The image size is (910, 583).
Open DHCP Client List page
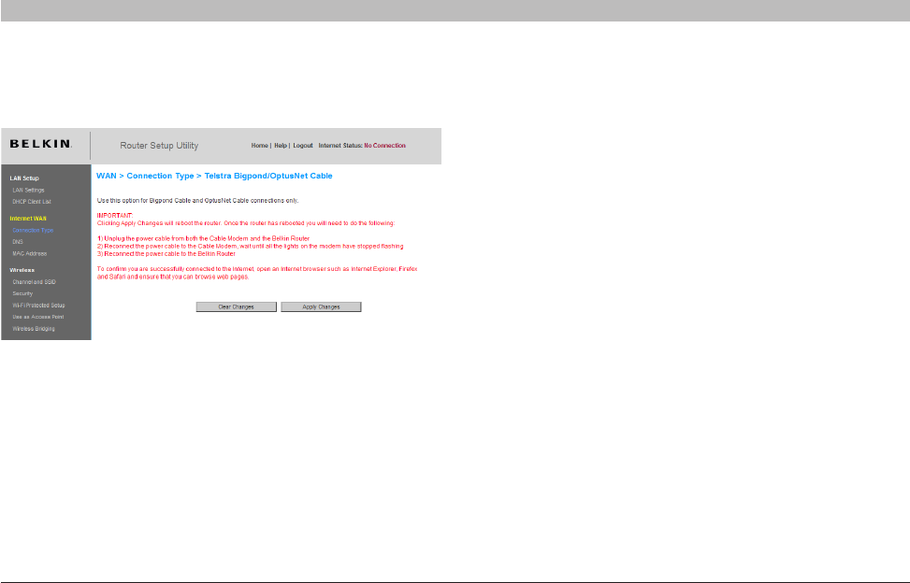[x=32, y=202]
